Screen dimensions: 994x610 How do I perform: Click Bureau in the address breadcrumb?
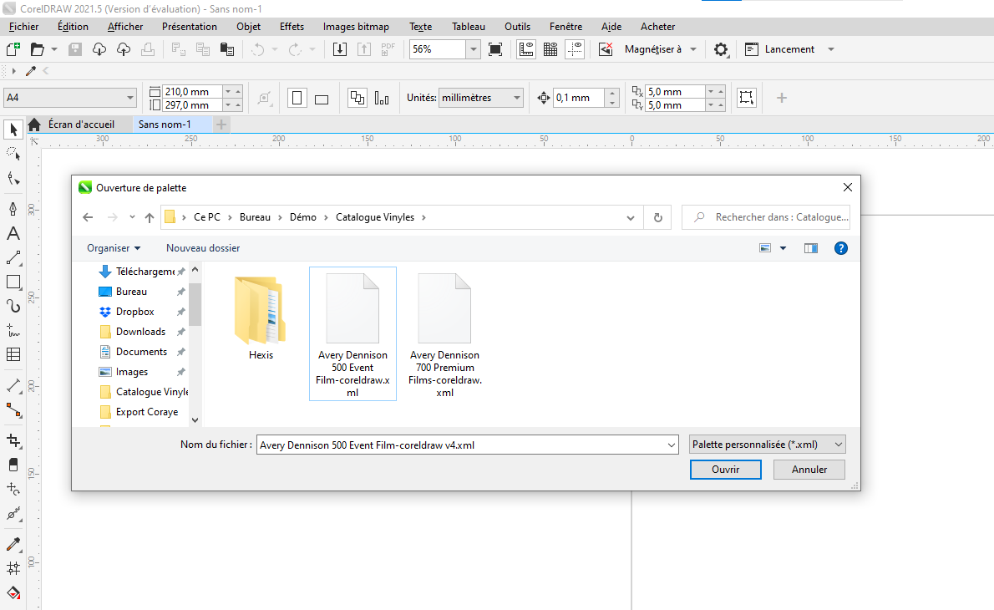coord(255,217)
